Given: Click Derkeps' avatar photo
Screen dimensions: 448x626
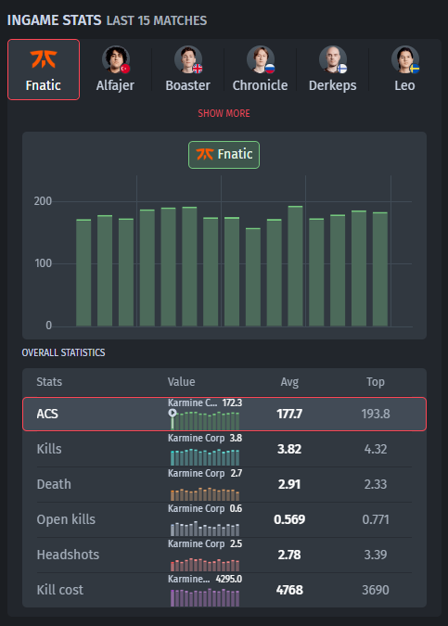Looking at the screenshot, I should tap(332, 59).
